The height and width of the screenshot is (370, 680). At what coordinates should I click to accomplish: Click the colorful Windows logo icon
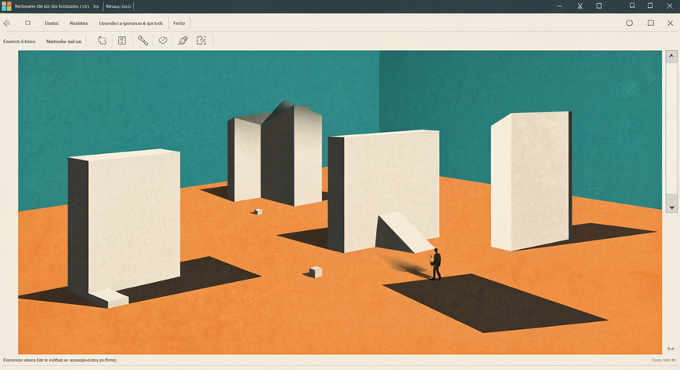tap(6, 6)
